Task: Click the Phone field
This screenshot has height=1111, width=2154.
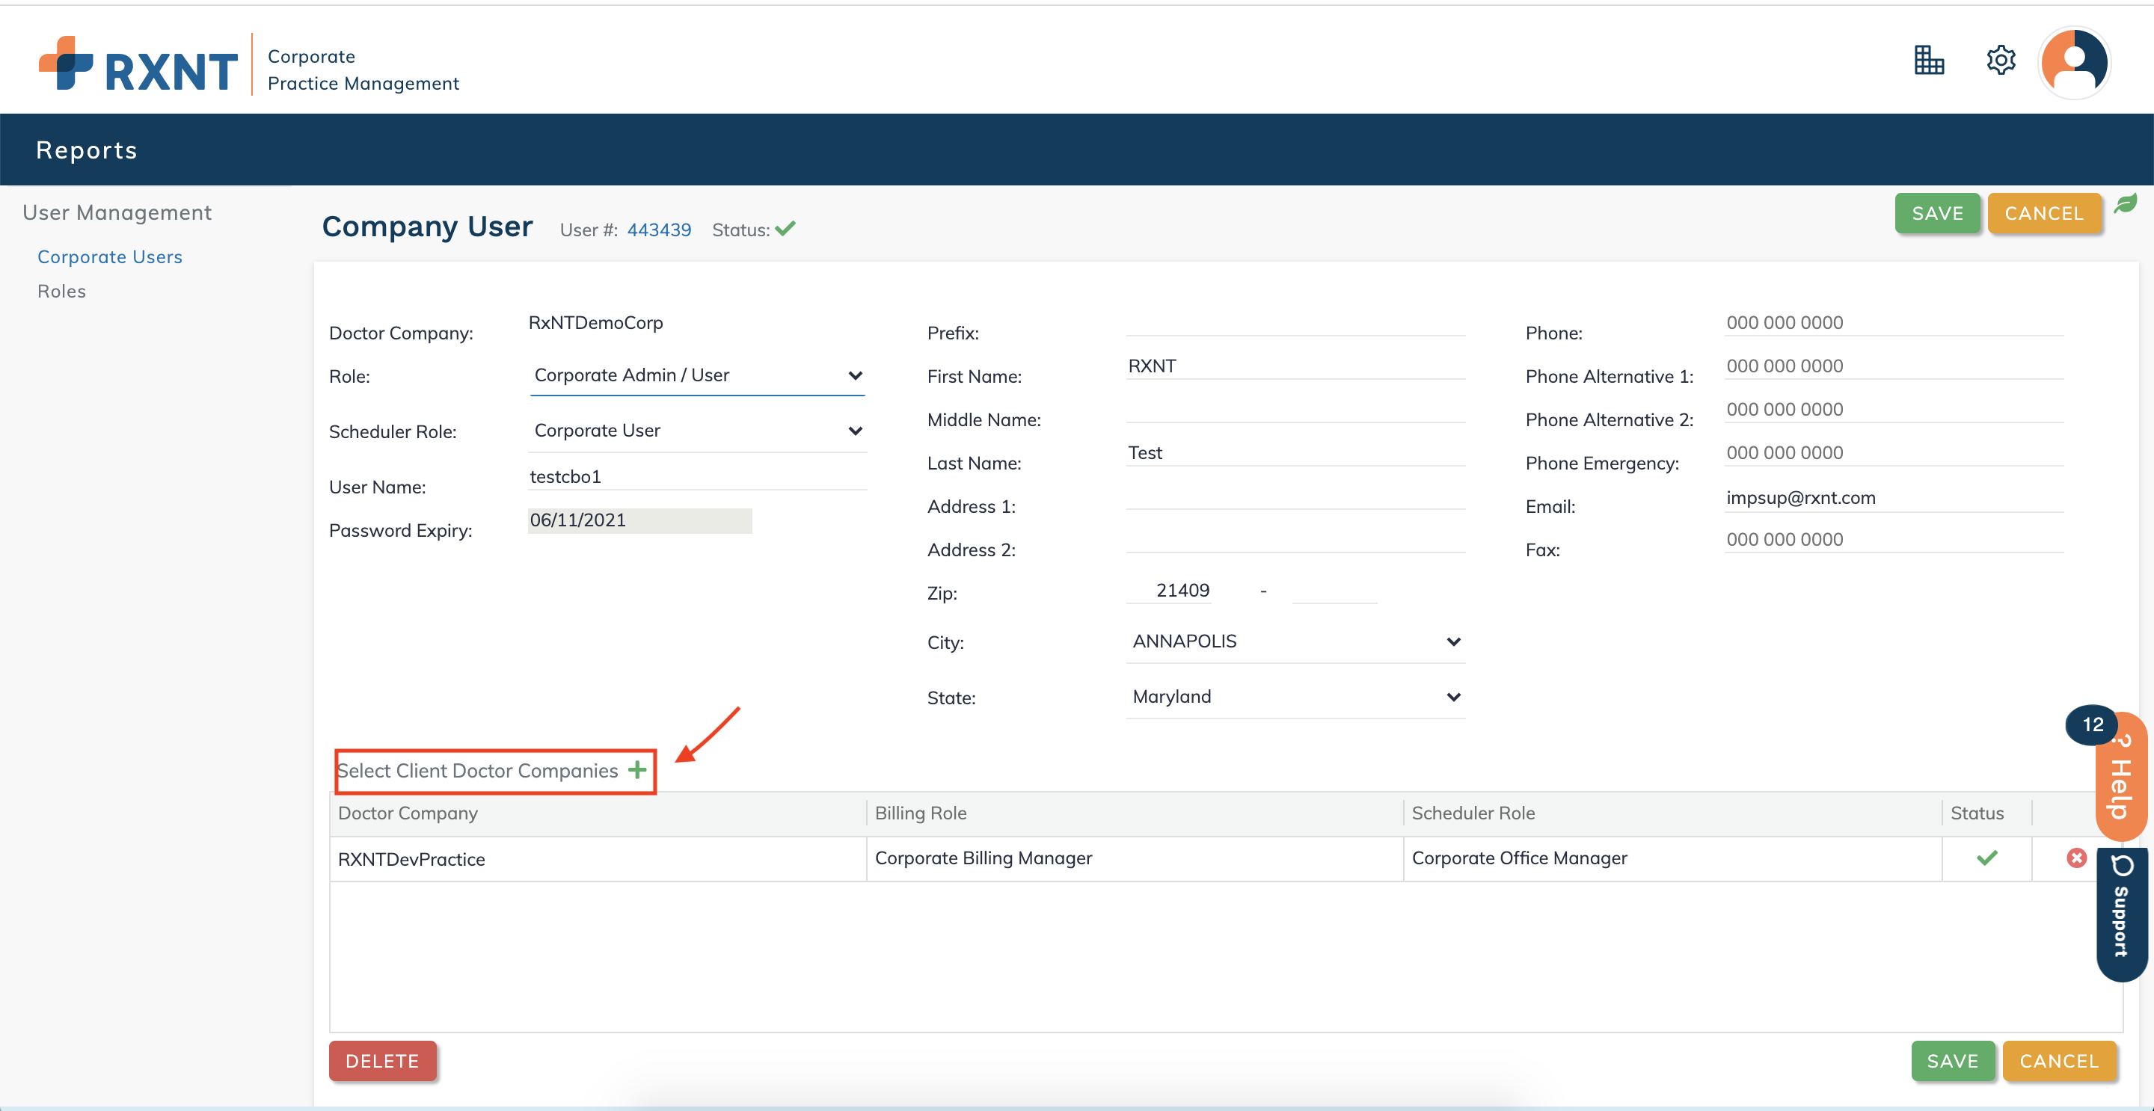Action: point(1893,323)
